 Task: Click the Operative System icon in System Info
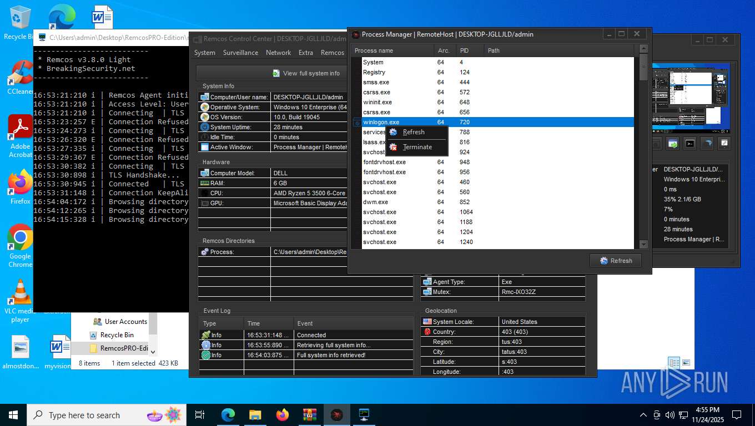click(205, 107)
